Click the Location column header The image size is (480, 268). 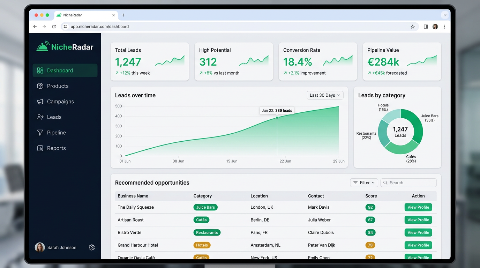259,196
